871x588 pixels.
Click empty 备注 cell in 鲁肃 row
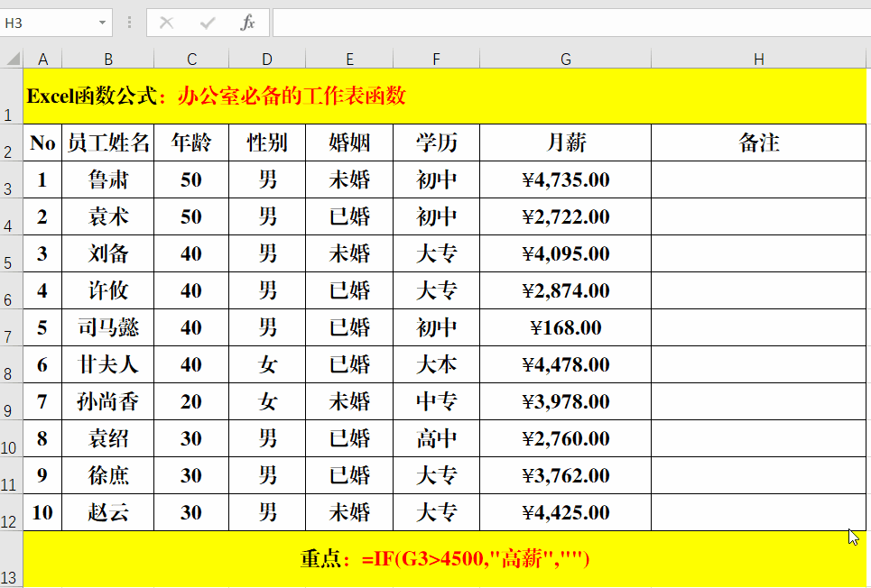point(759,179)
